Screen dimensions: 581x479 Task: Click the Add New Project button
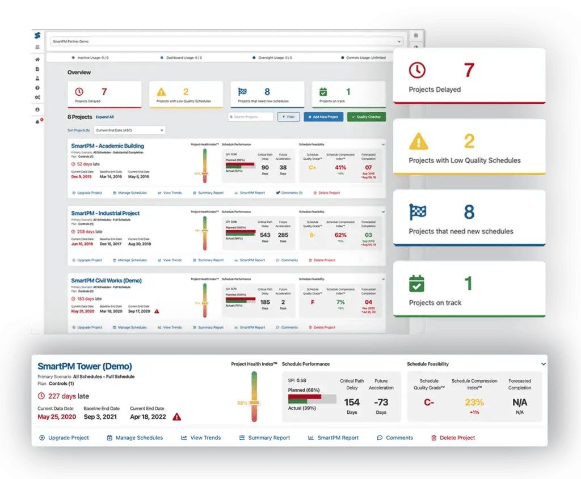click(x=323, y=117)
